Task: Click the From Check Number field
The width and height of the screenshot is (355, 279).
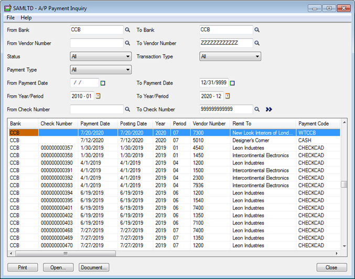Action: point(96,109)
